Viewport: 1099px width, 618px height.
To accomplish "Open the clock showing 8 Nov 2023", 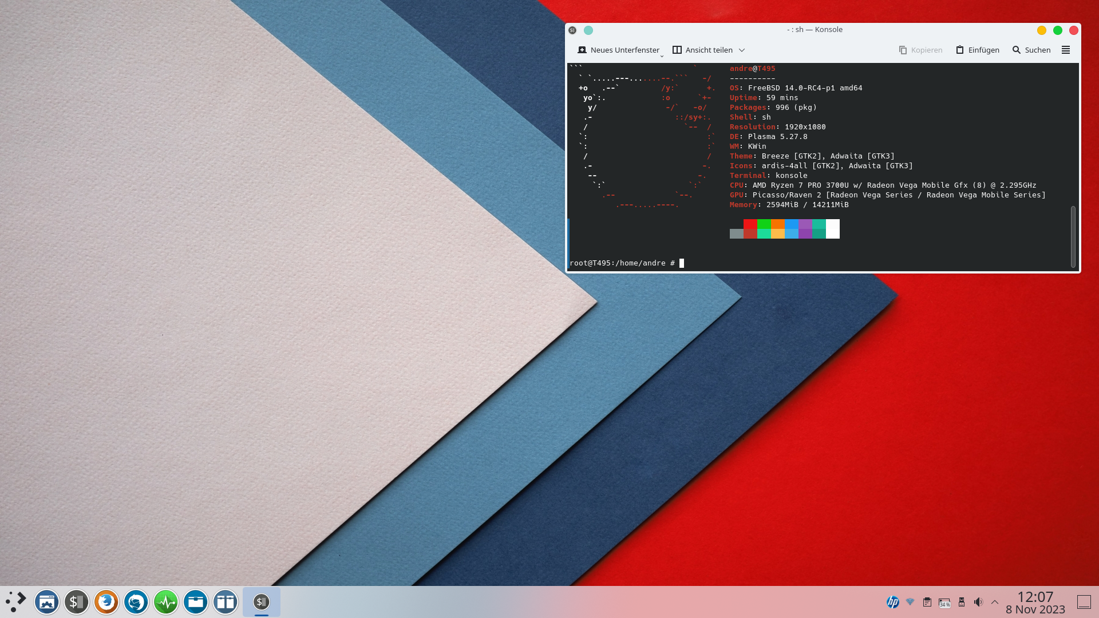I will click(x=1035, y=602).
